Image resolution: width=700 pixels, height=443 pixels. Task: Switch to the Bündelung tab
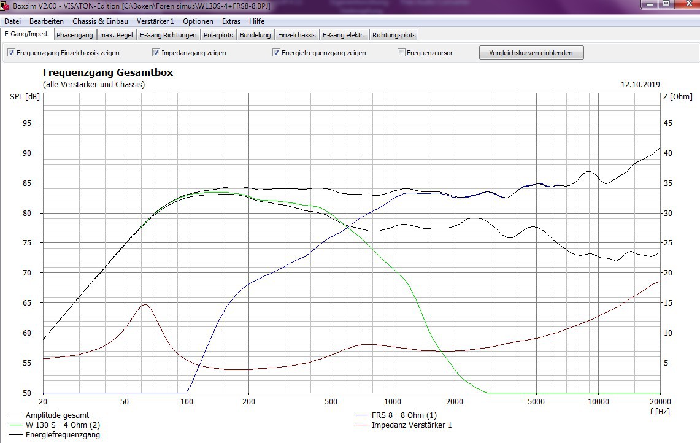255,35
